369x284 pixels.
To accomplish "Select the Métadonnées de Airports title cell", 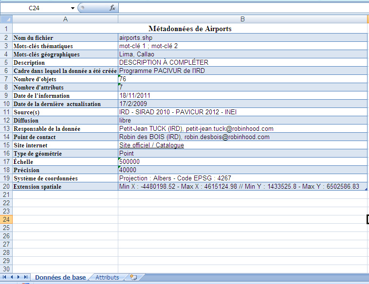I will click(190, 29).
